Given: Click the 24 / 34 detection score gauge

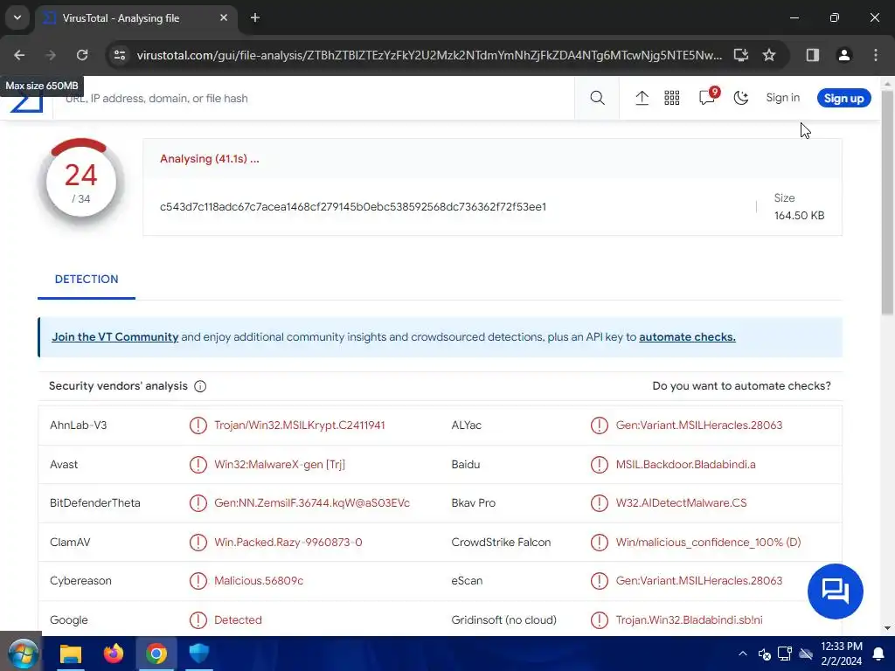Looking at the screenshot, I should [81, 182].
